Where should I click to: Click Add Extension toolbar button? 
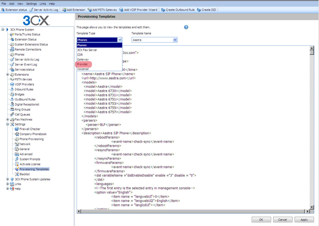[x=74, y=10]
